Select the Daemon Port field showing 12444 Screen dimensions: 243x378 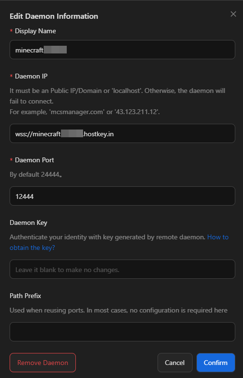(122, 196)
